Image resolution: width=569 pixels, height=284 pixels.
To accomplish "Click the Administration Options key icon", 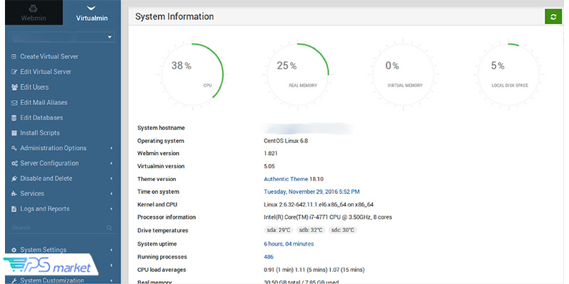I will [14, 148].
